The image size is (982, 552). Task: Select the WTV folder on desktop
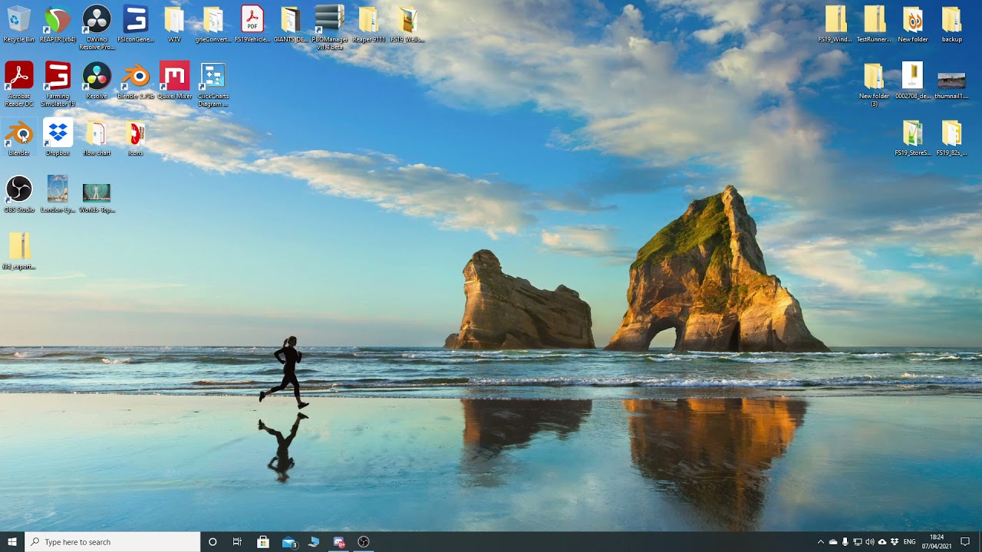pos(174,24)
